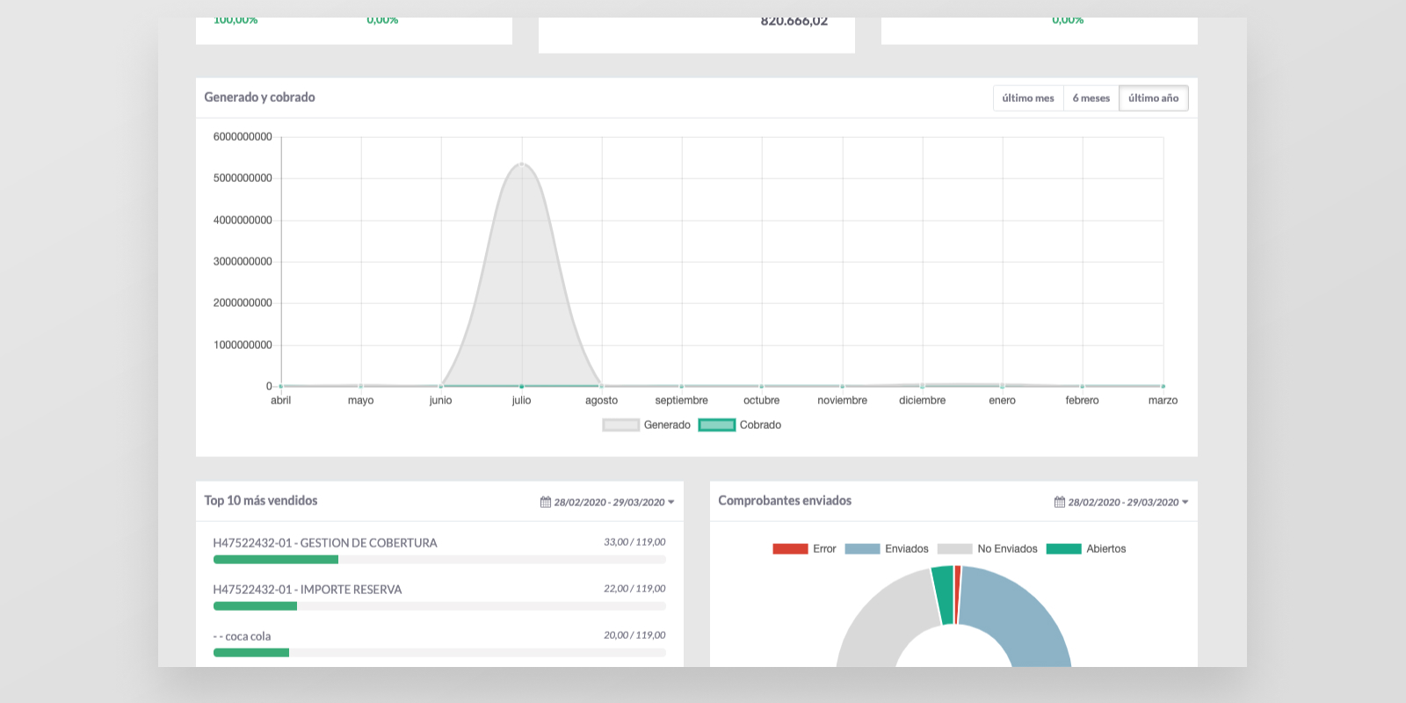This screenshot has width=1406, height=703.
Task: Click the julio peak data point on chart
Action: [522, 163]
